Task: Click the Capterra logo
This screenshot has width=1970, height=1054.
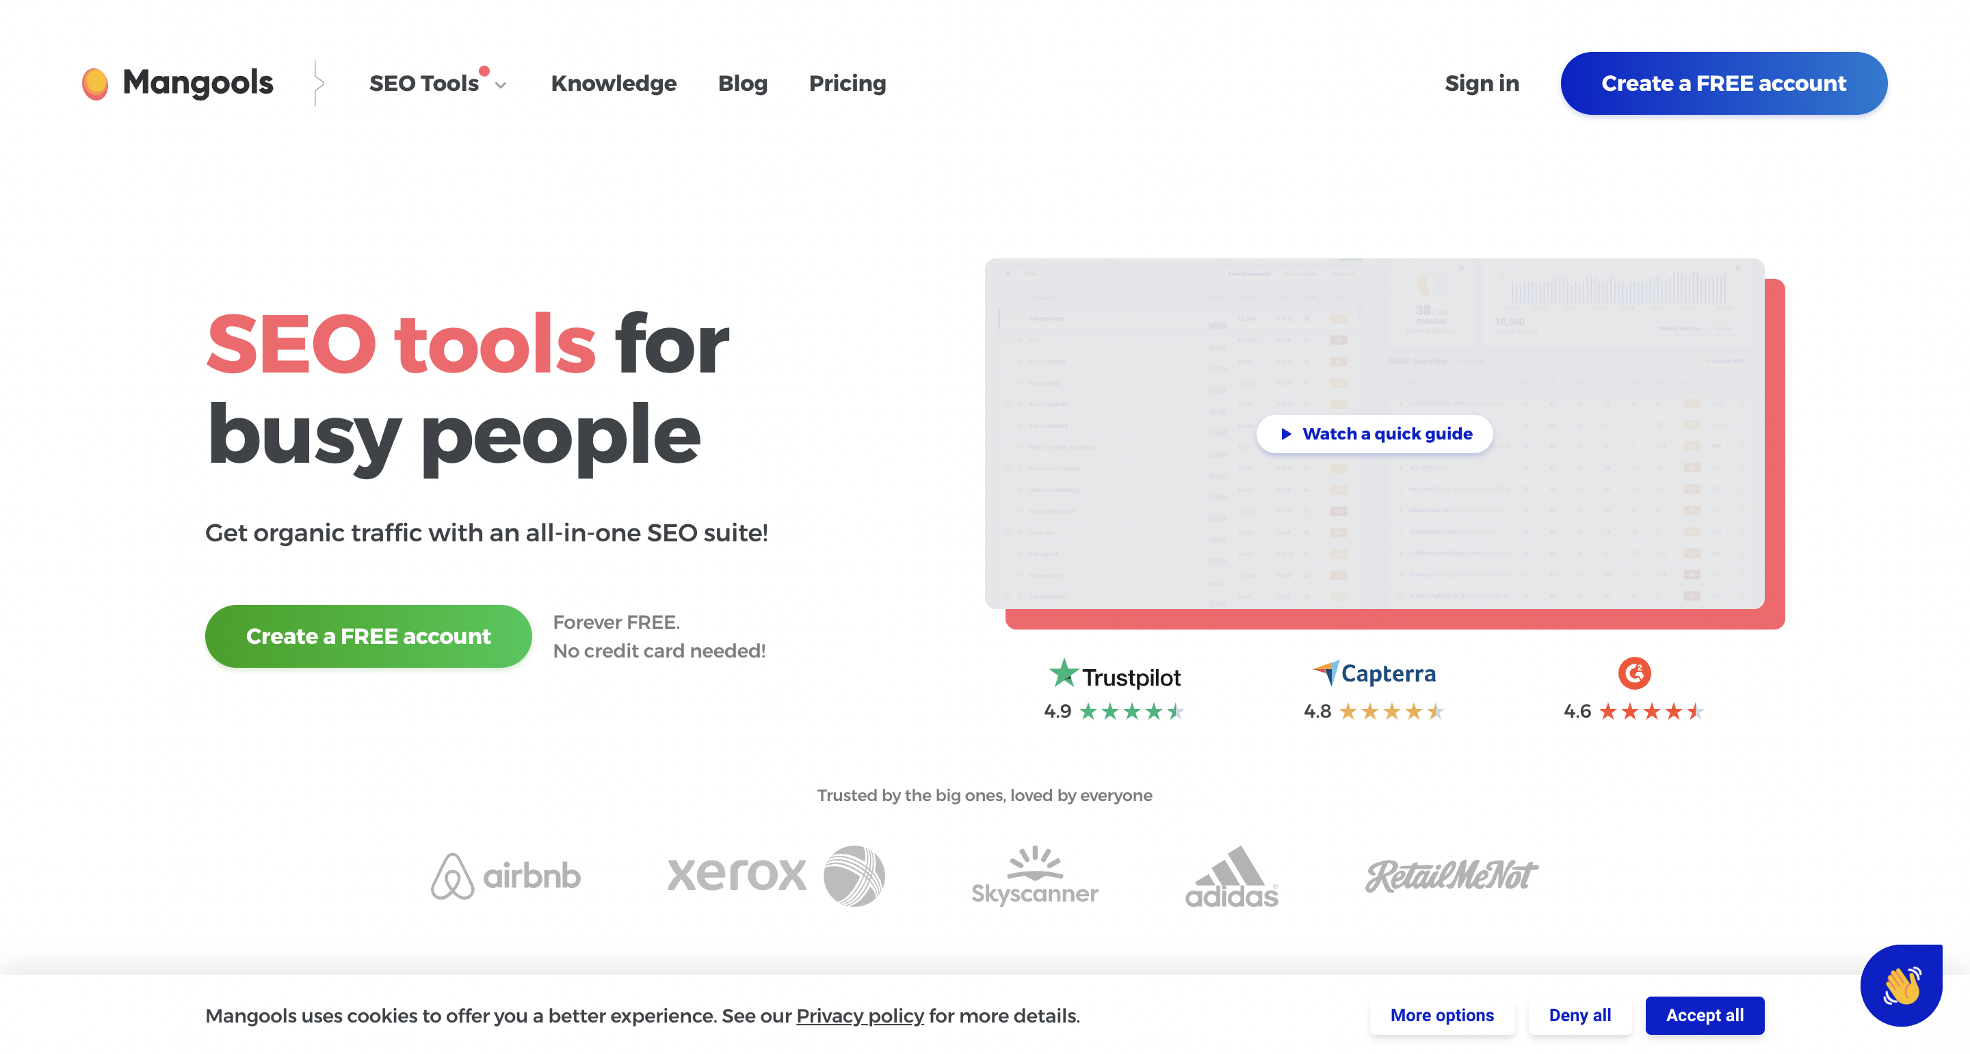Action: point(1374,673)
